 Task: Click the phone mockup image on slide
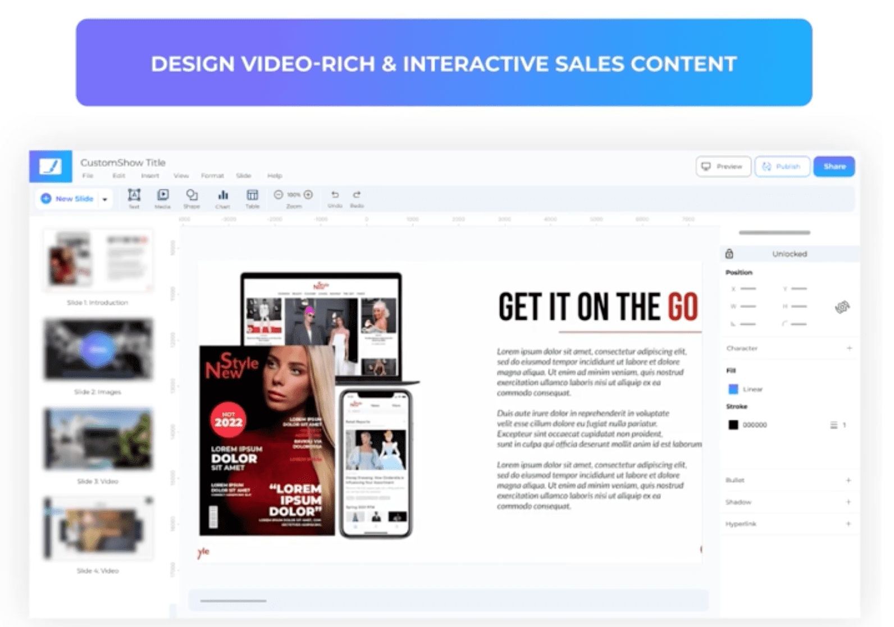click(x=376, y=464)
